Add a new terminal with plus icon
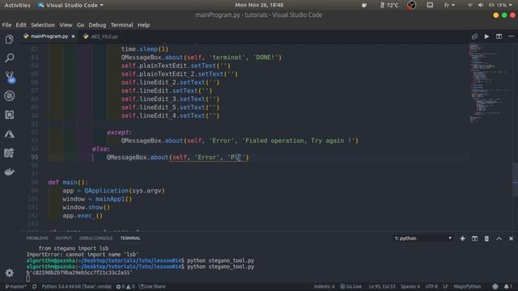518x291 pixels. pyautogui.click(x=462, y=238)
